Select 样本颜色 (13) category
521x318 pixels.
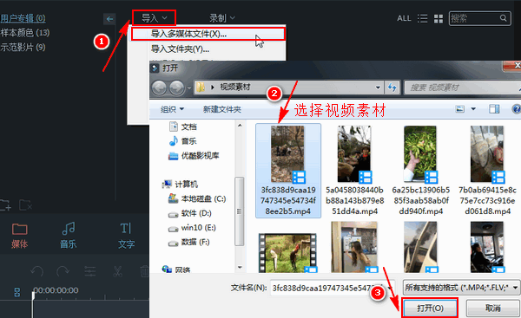pos(25,33)
